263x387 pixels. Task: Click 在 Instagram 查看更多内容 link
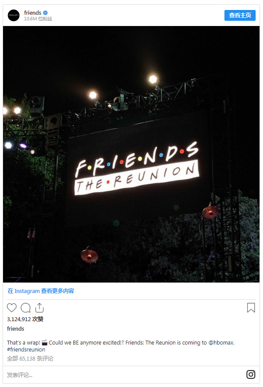coord(41,291)
